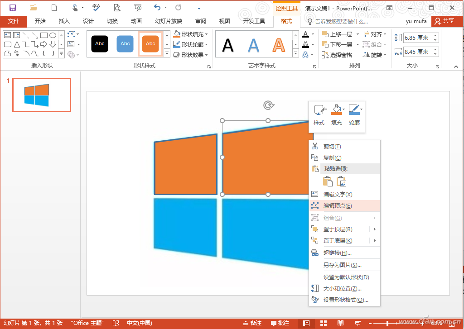Image resolution: width=464 pixels, height=329 pixels.
Task: Click 选择窗格 selection pane button
Action: click(x=337, y=55)
